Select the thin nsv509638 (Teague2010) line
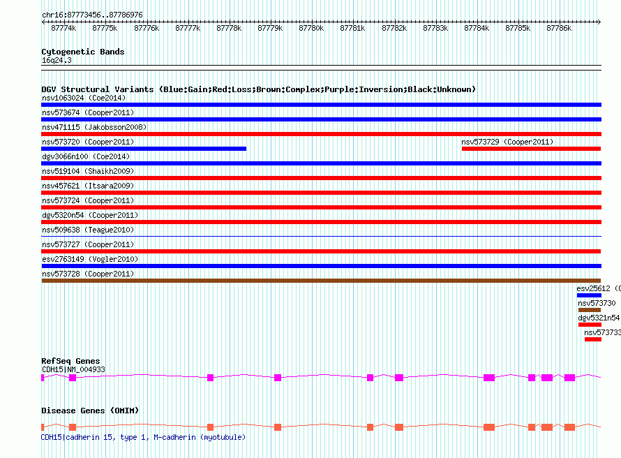This screenshot has width=621, height=458. pos(321,237)
